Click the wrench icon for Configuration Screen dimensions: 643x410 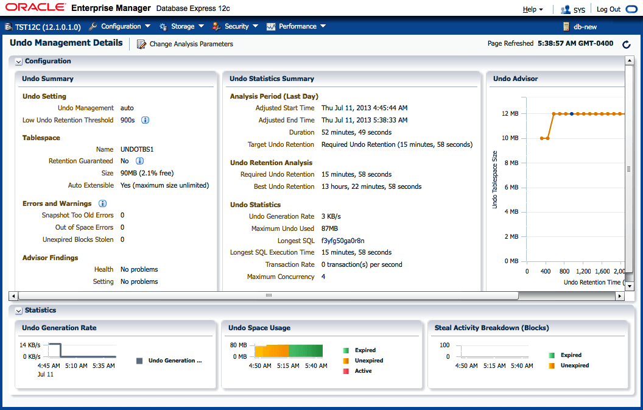93,26
